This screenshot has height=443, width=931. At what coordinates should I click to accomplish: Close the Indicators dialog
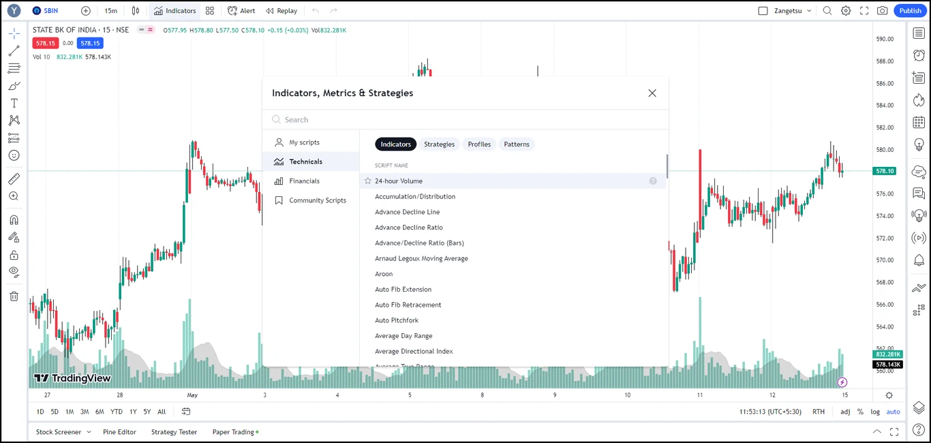652,93
